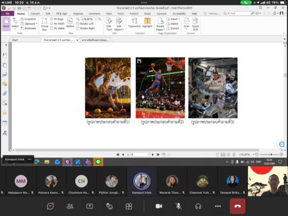The width and height of the screenshot is (288, 216).
Task: Activate the Highlight tool
Action: tap(147, 23)
